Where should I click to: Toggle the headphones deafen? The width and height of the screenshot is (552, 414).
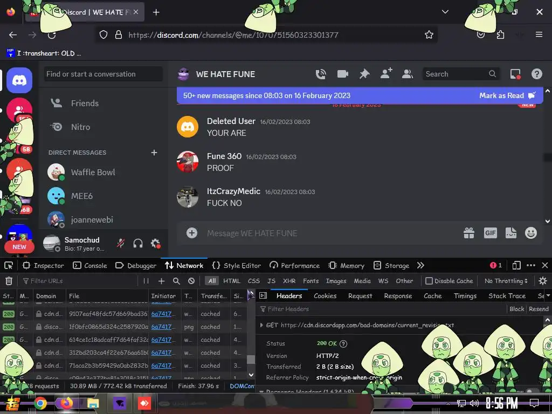click(138, 243)
